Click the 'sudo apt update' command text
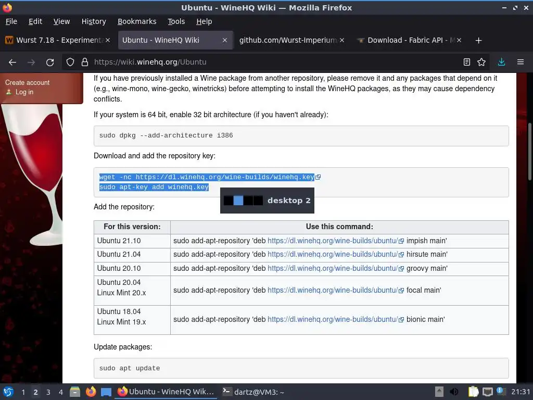The width and height of the screenshot is (533, 400). coord(130,368)
